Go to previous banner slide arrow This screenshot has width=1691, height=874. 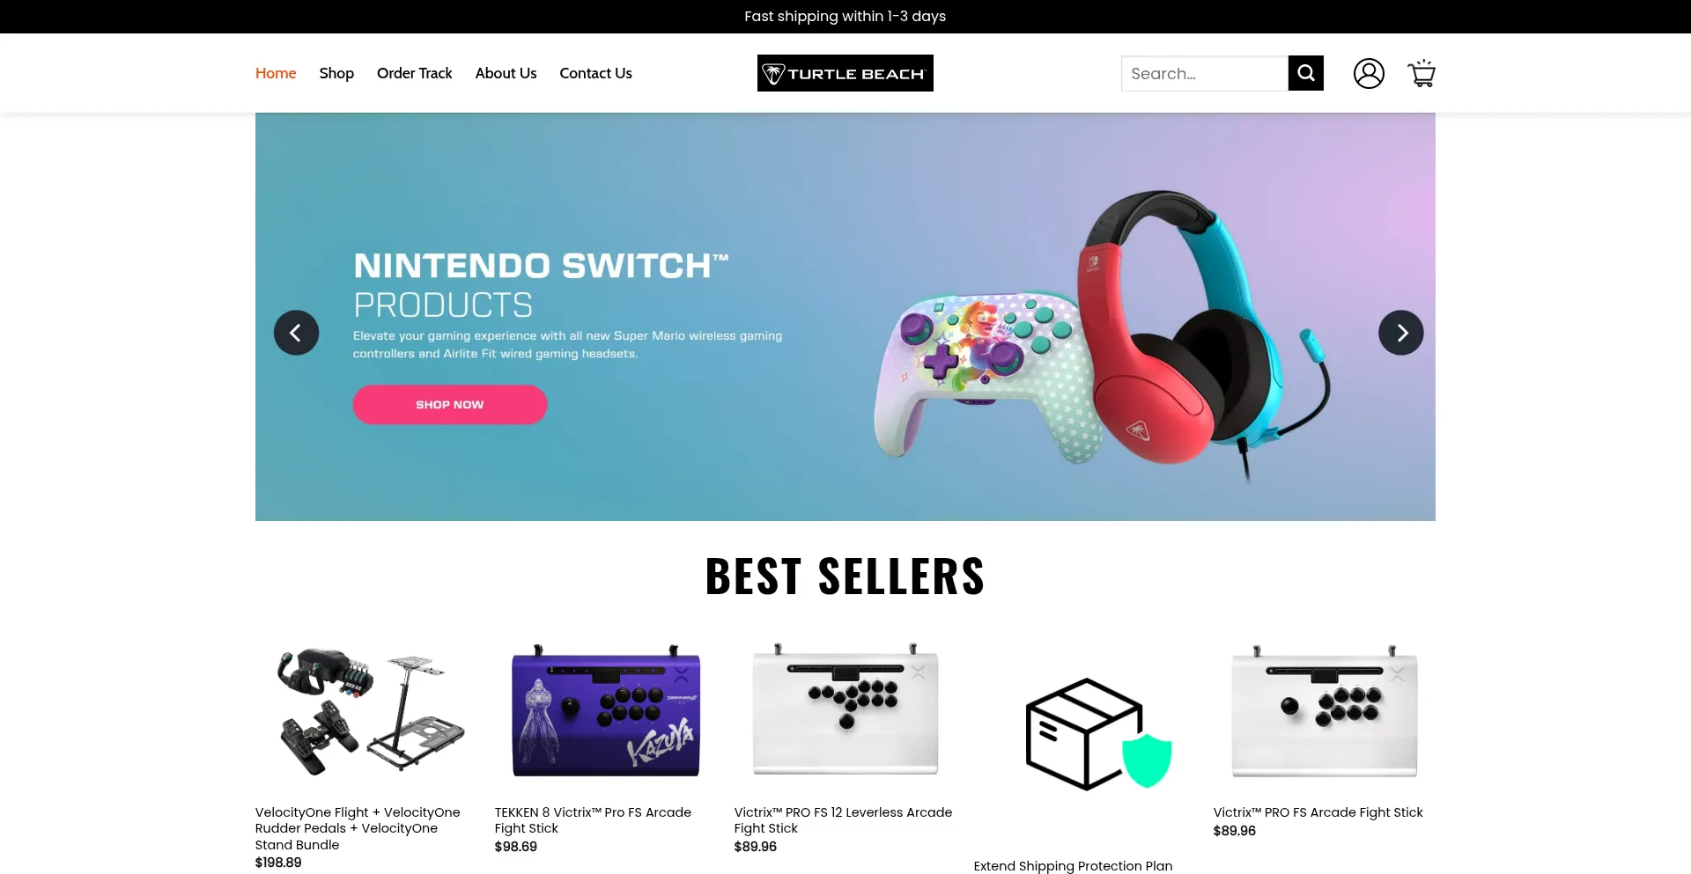pyautogui.click(x=296, y=333)
